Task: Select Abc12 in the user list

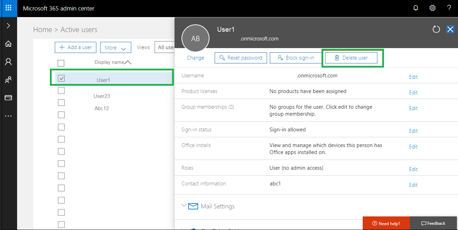Action: 102,108
